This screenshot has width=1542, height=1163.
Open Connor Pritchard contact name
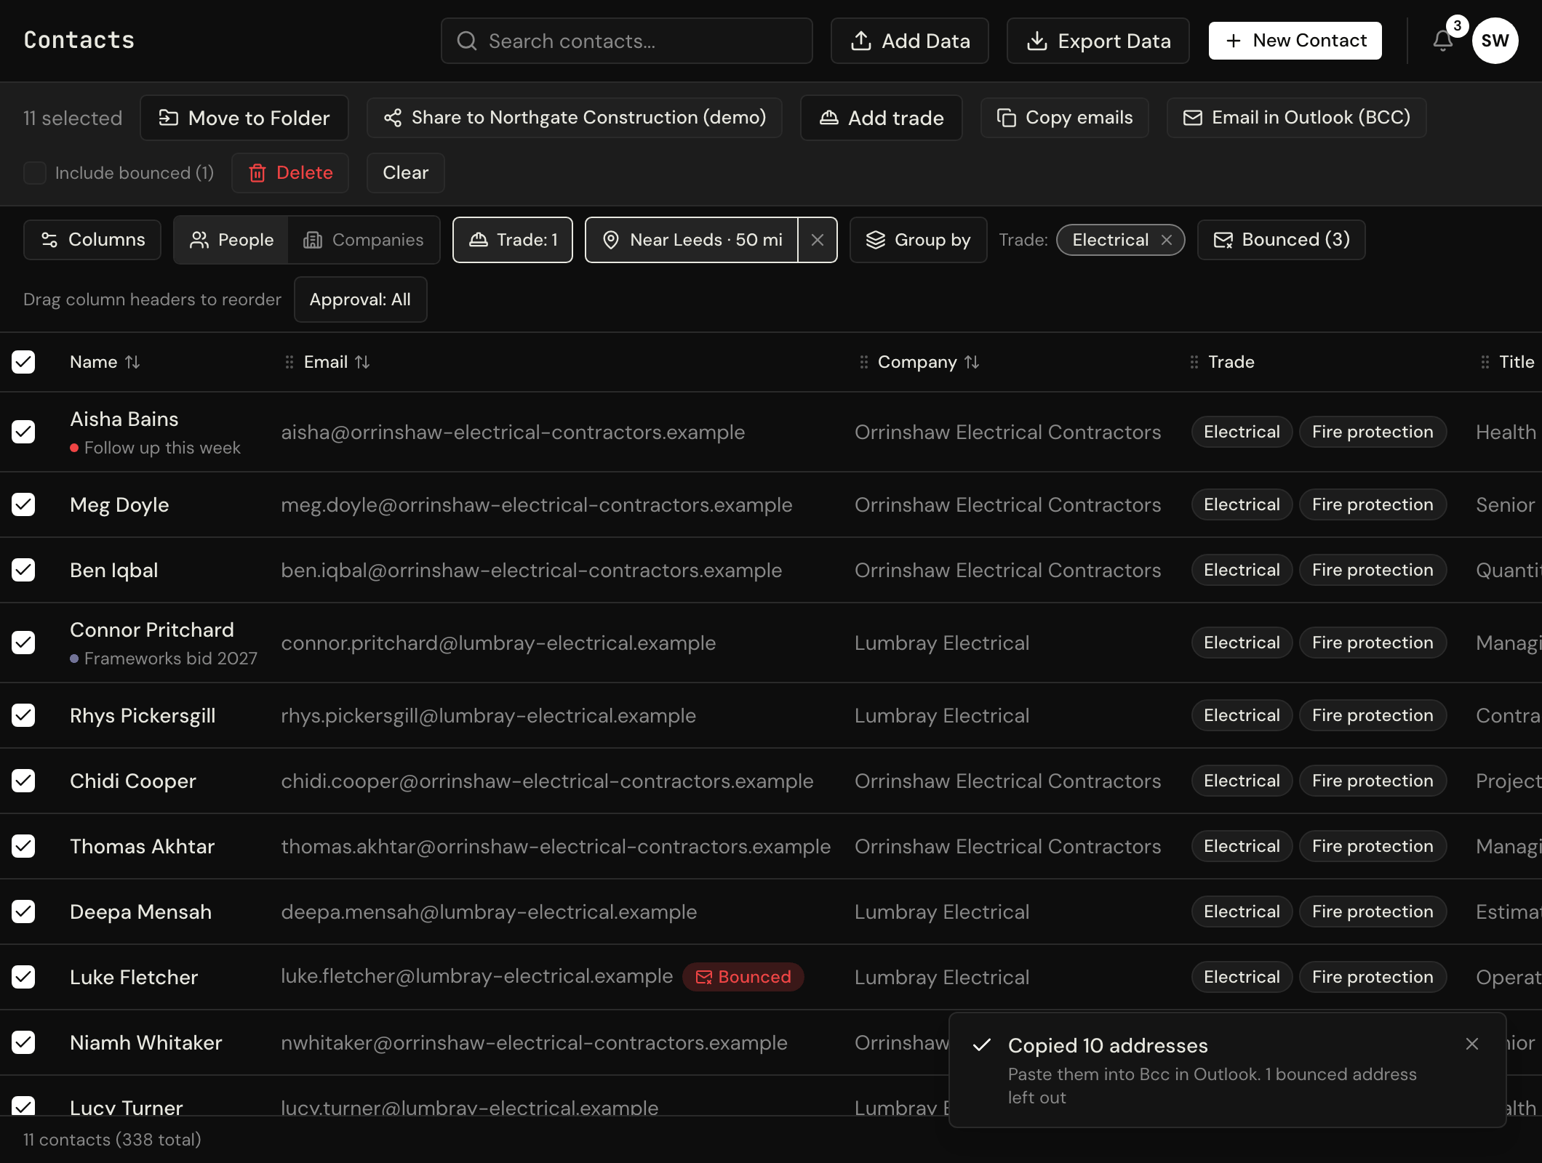pos(152,629)
